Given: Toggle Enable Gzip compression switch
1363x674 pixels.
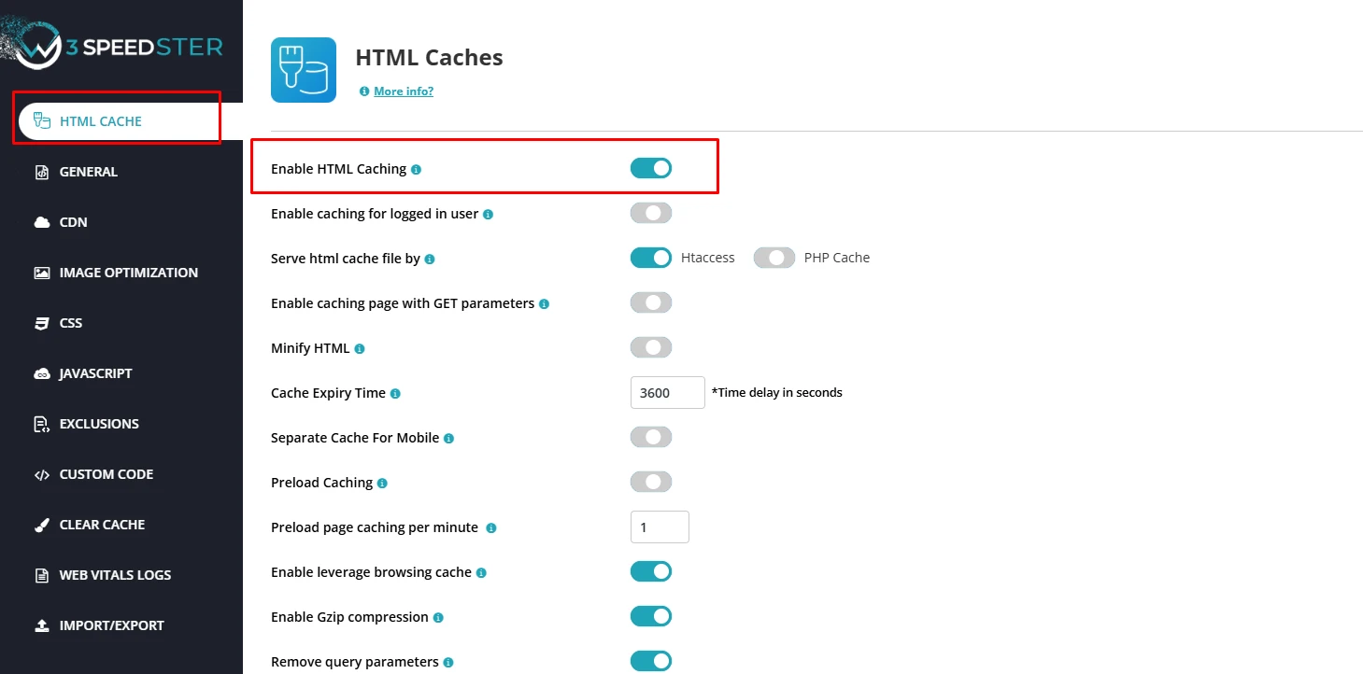Looking at the screenshot, I should tap(651, 616).
